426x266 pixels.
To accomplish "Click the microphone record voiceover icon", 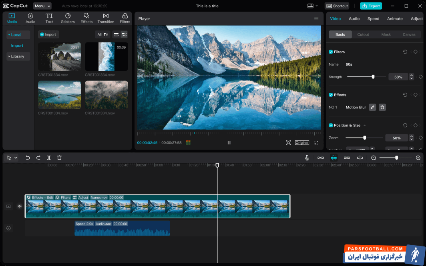I will (x=307, y=158).
